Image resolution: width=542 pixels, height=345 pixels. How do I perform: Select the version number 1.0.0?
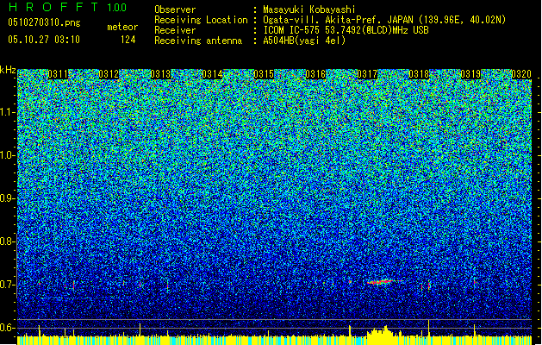point(116,7)
